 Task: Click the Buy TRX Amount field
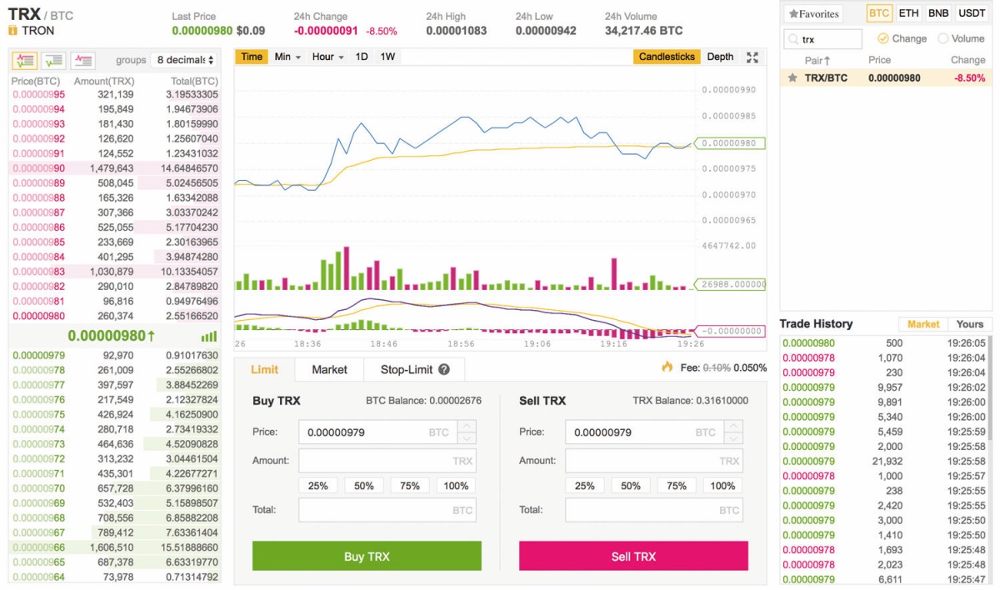tap(387, 461)
